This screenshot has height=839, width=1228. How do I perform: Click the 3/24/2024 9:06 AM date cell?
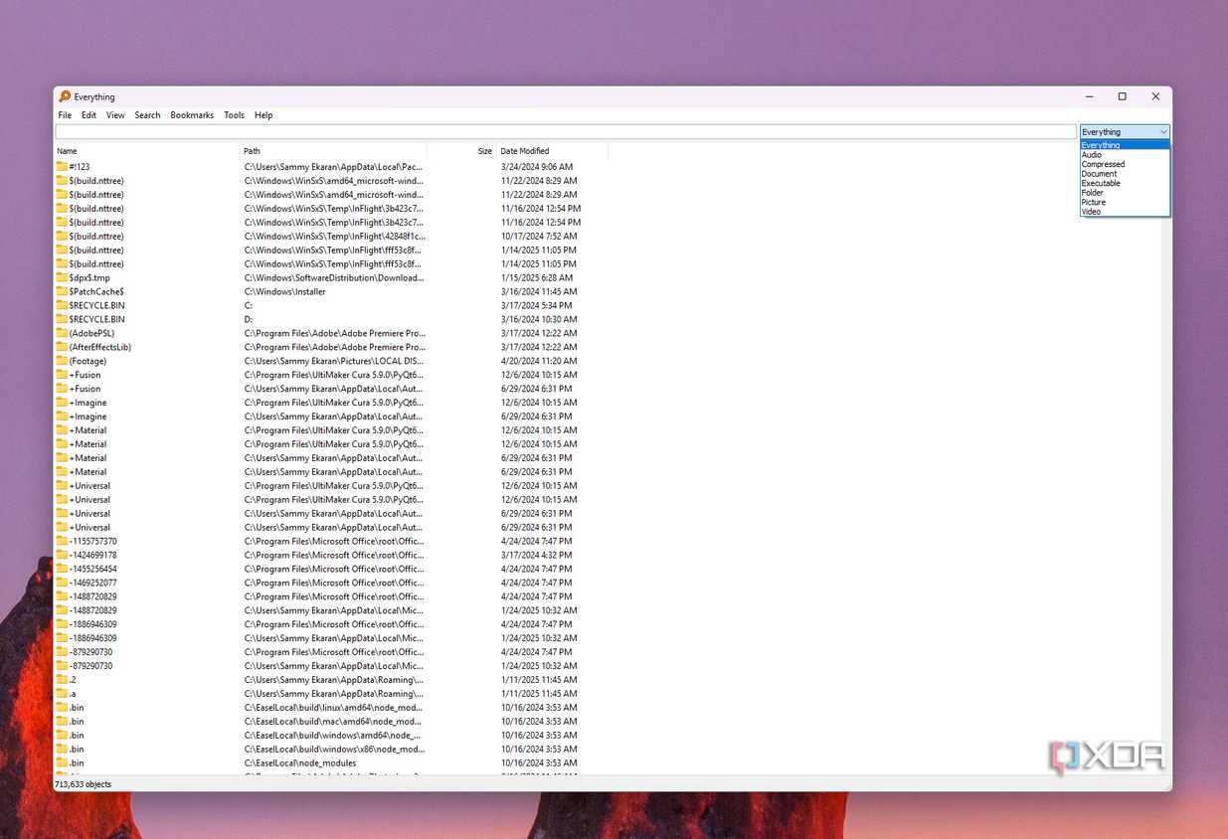pyautogui.click(x=537, y=167)
